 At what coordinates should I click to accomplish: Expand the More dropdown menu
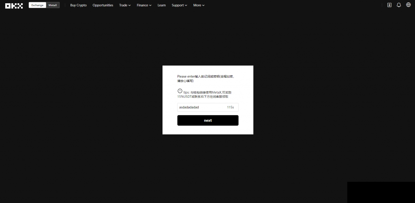(199, 5)
